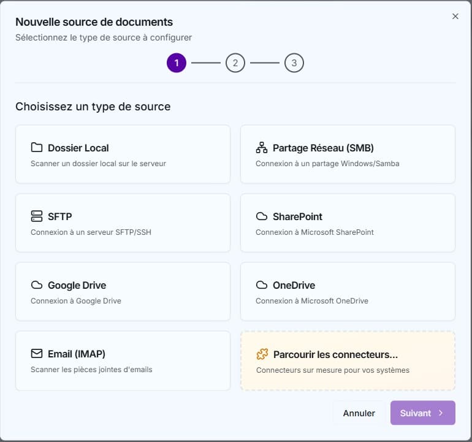Jump to step 2 in wizard
472x442 pixels.
tap(235, 63)
